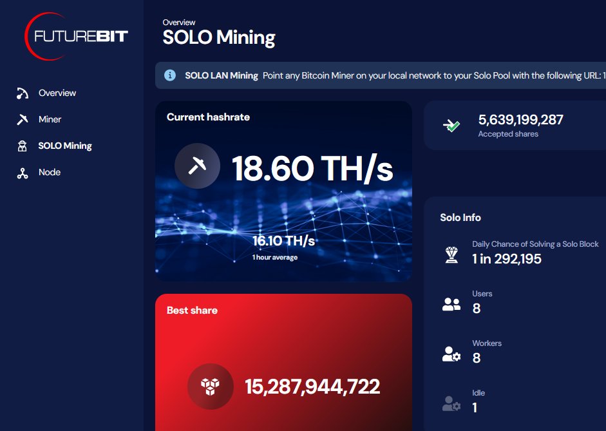The width and height of the screenshot is (606, 431).
Task: Click the Users people icon
Action: [x=451, y=304]
